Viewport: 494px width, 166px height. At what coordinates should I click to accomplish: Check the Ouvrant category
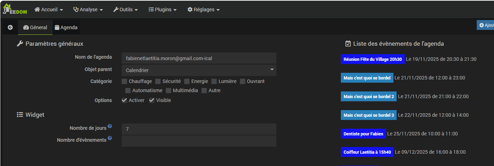coord(243,82)
